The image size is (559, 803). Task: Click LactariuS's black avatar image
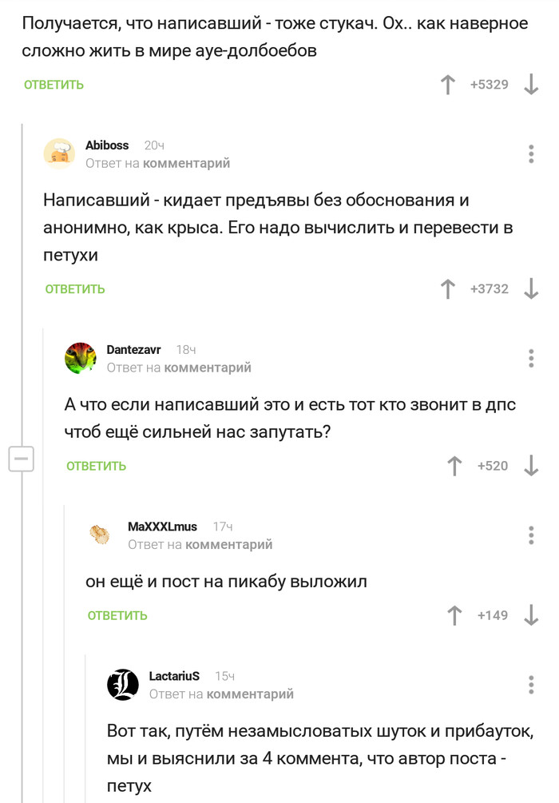[x=123, y=685]
